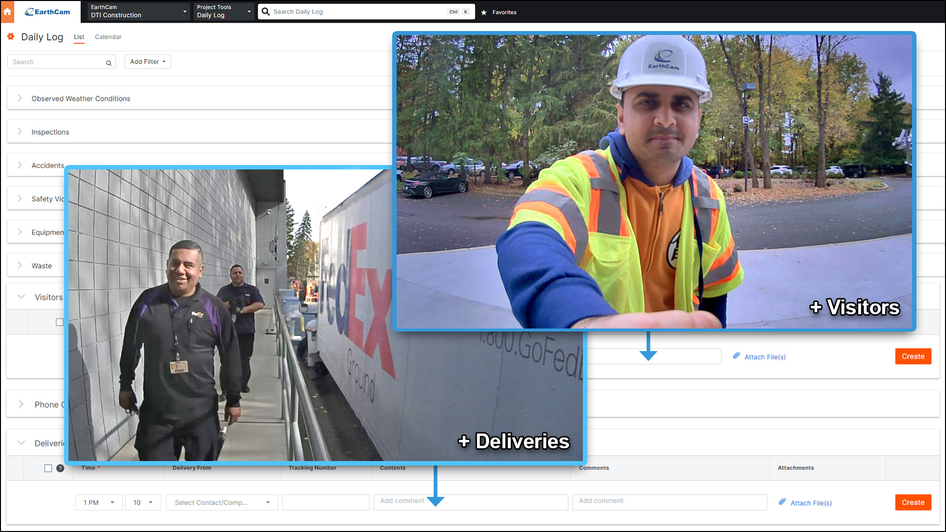Viewport: 946px width, 532px height.
Task: Click the help question mark icon in Deliveries
Action: point(60,468)
